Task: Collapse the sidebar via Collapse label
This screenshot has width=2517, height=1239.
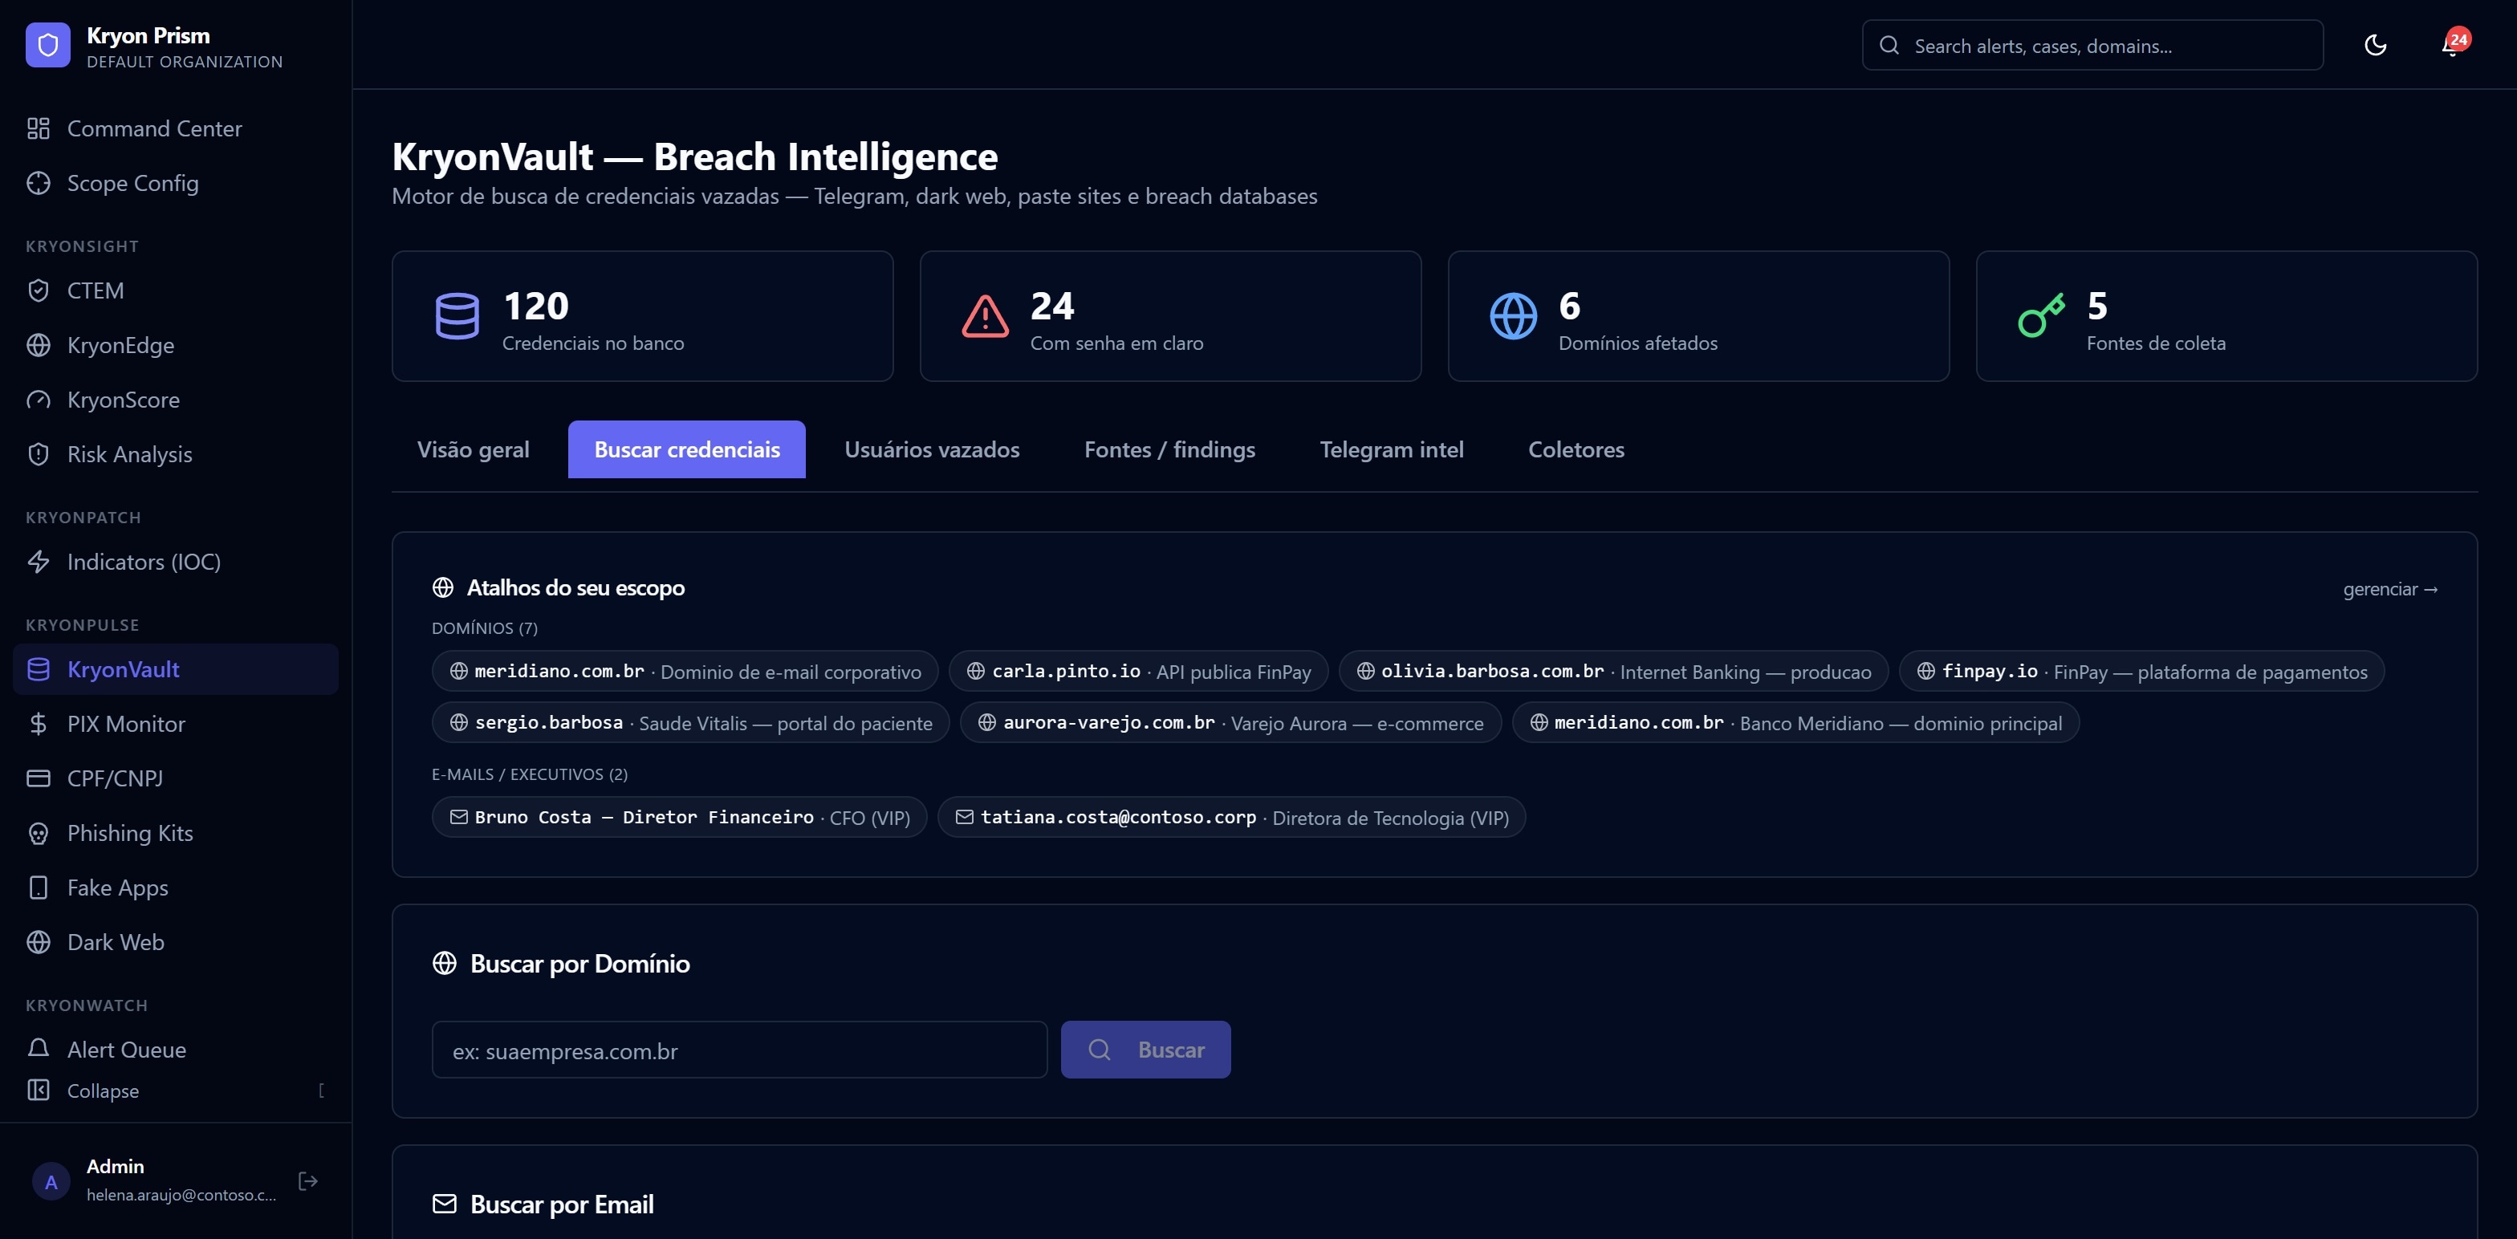Action: point(103,1091)
